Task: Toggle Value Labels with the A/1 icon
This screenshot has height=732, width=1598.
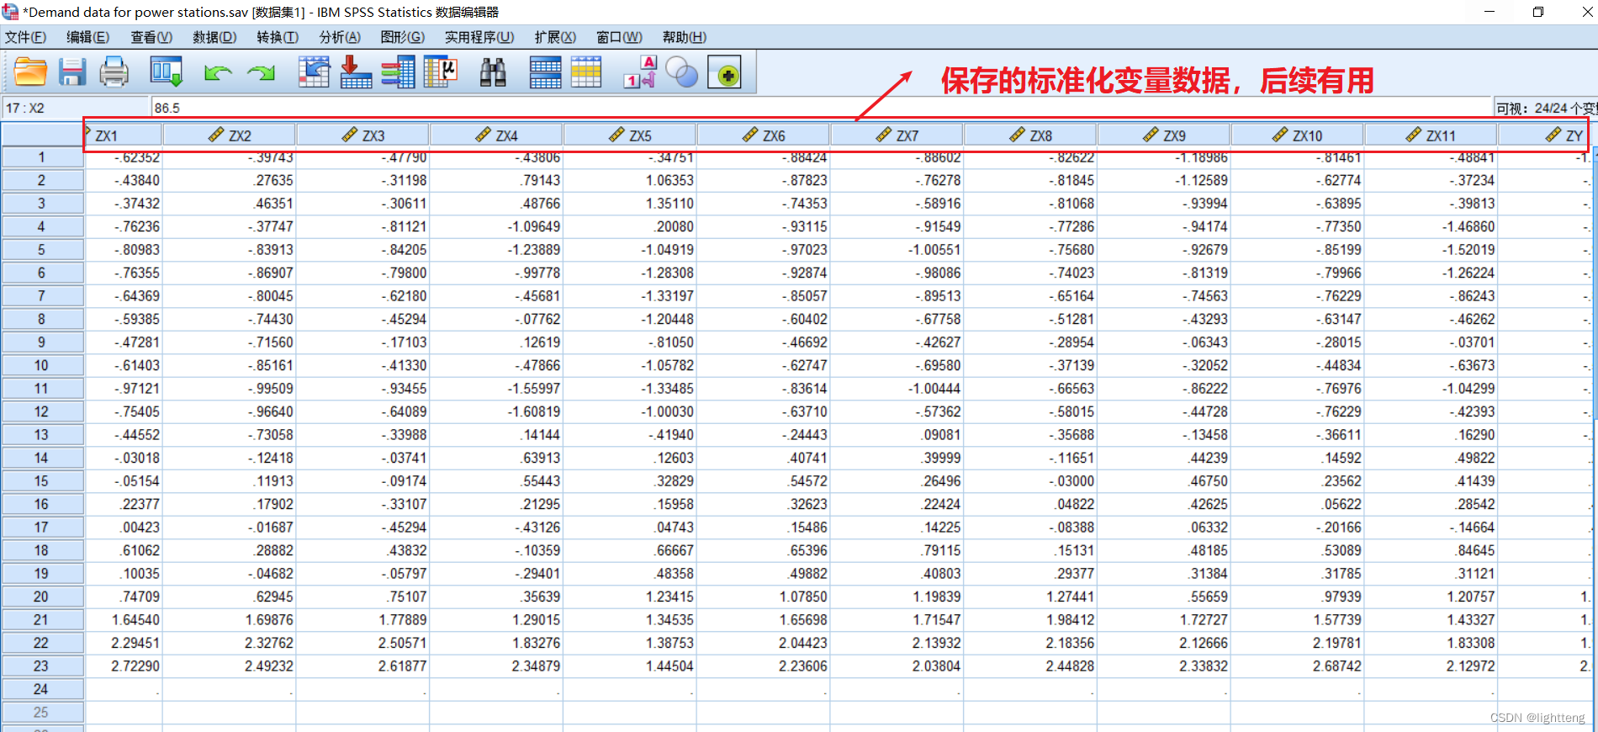Action: click(640, 72)
